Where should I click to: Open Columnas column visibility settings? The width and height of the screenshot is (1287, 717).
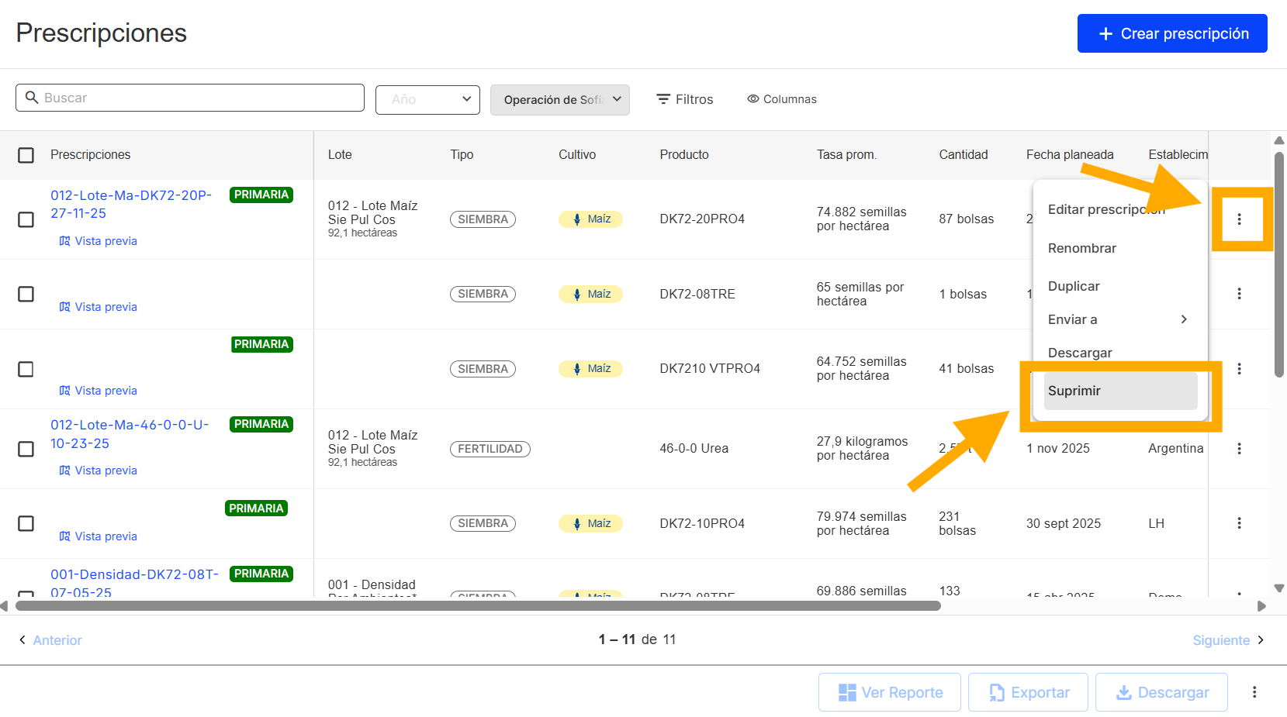pyautogui.click(x=782, y=99)
